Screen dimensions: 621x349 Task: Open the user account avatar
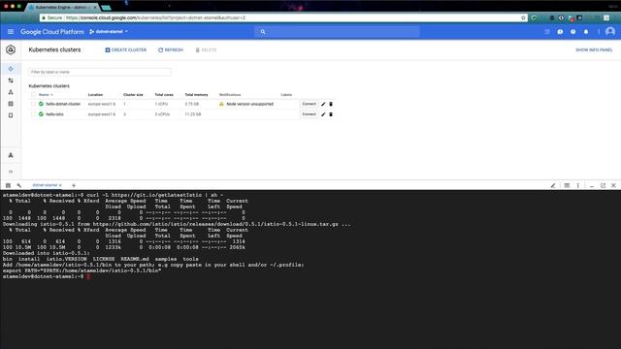coord(610,31)
